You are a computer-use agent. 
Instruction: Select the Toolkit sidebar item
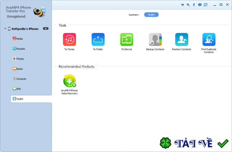click(31, 99)
